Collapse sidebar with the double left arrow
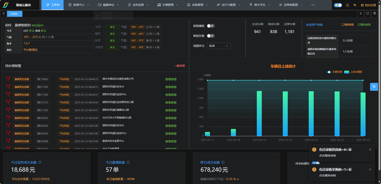 coord(4,14)
